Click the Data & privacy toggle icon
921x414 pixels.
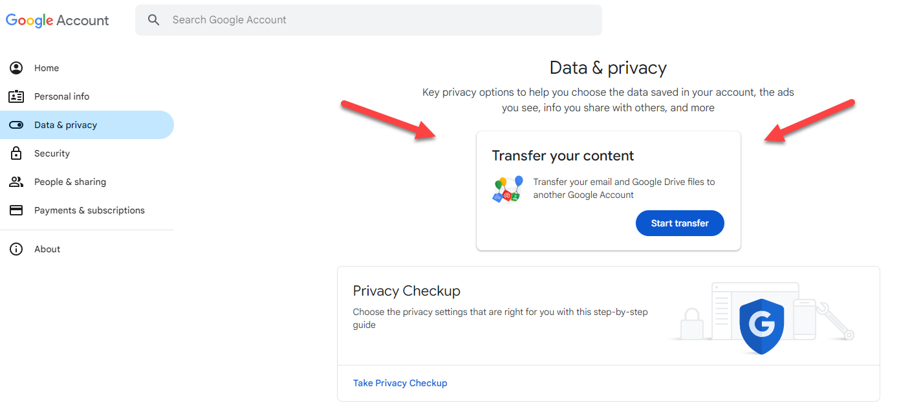pyautogui.click(x=16, y=125)
